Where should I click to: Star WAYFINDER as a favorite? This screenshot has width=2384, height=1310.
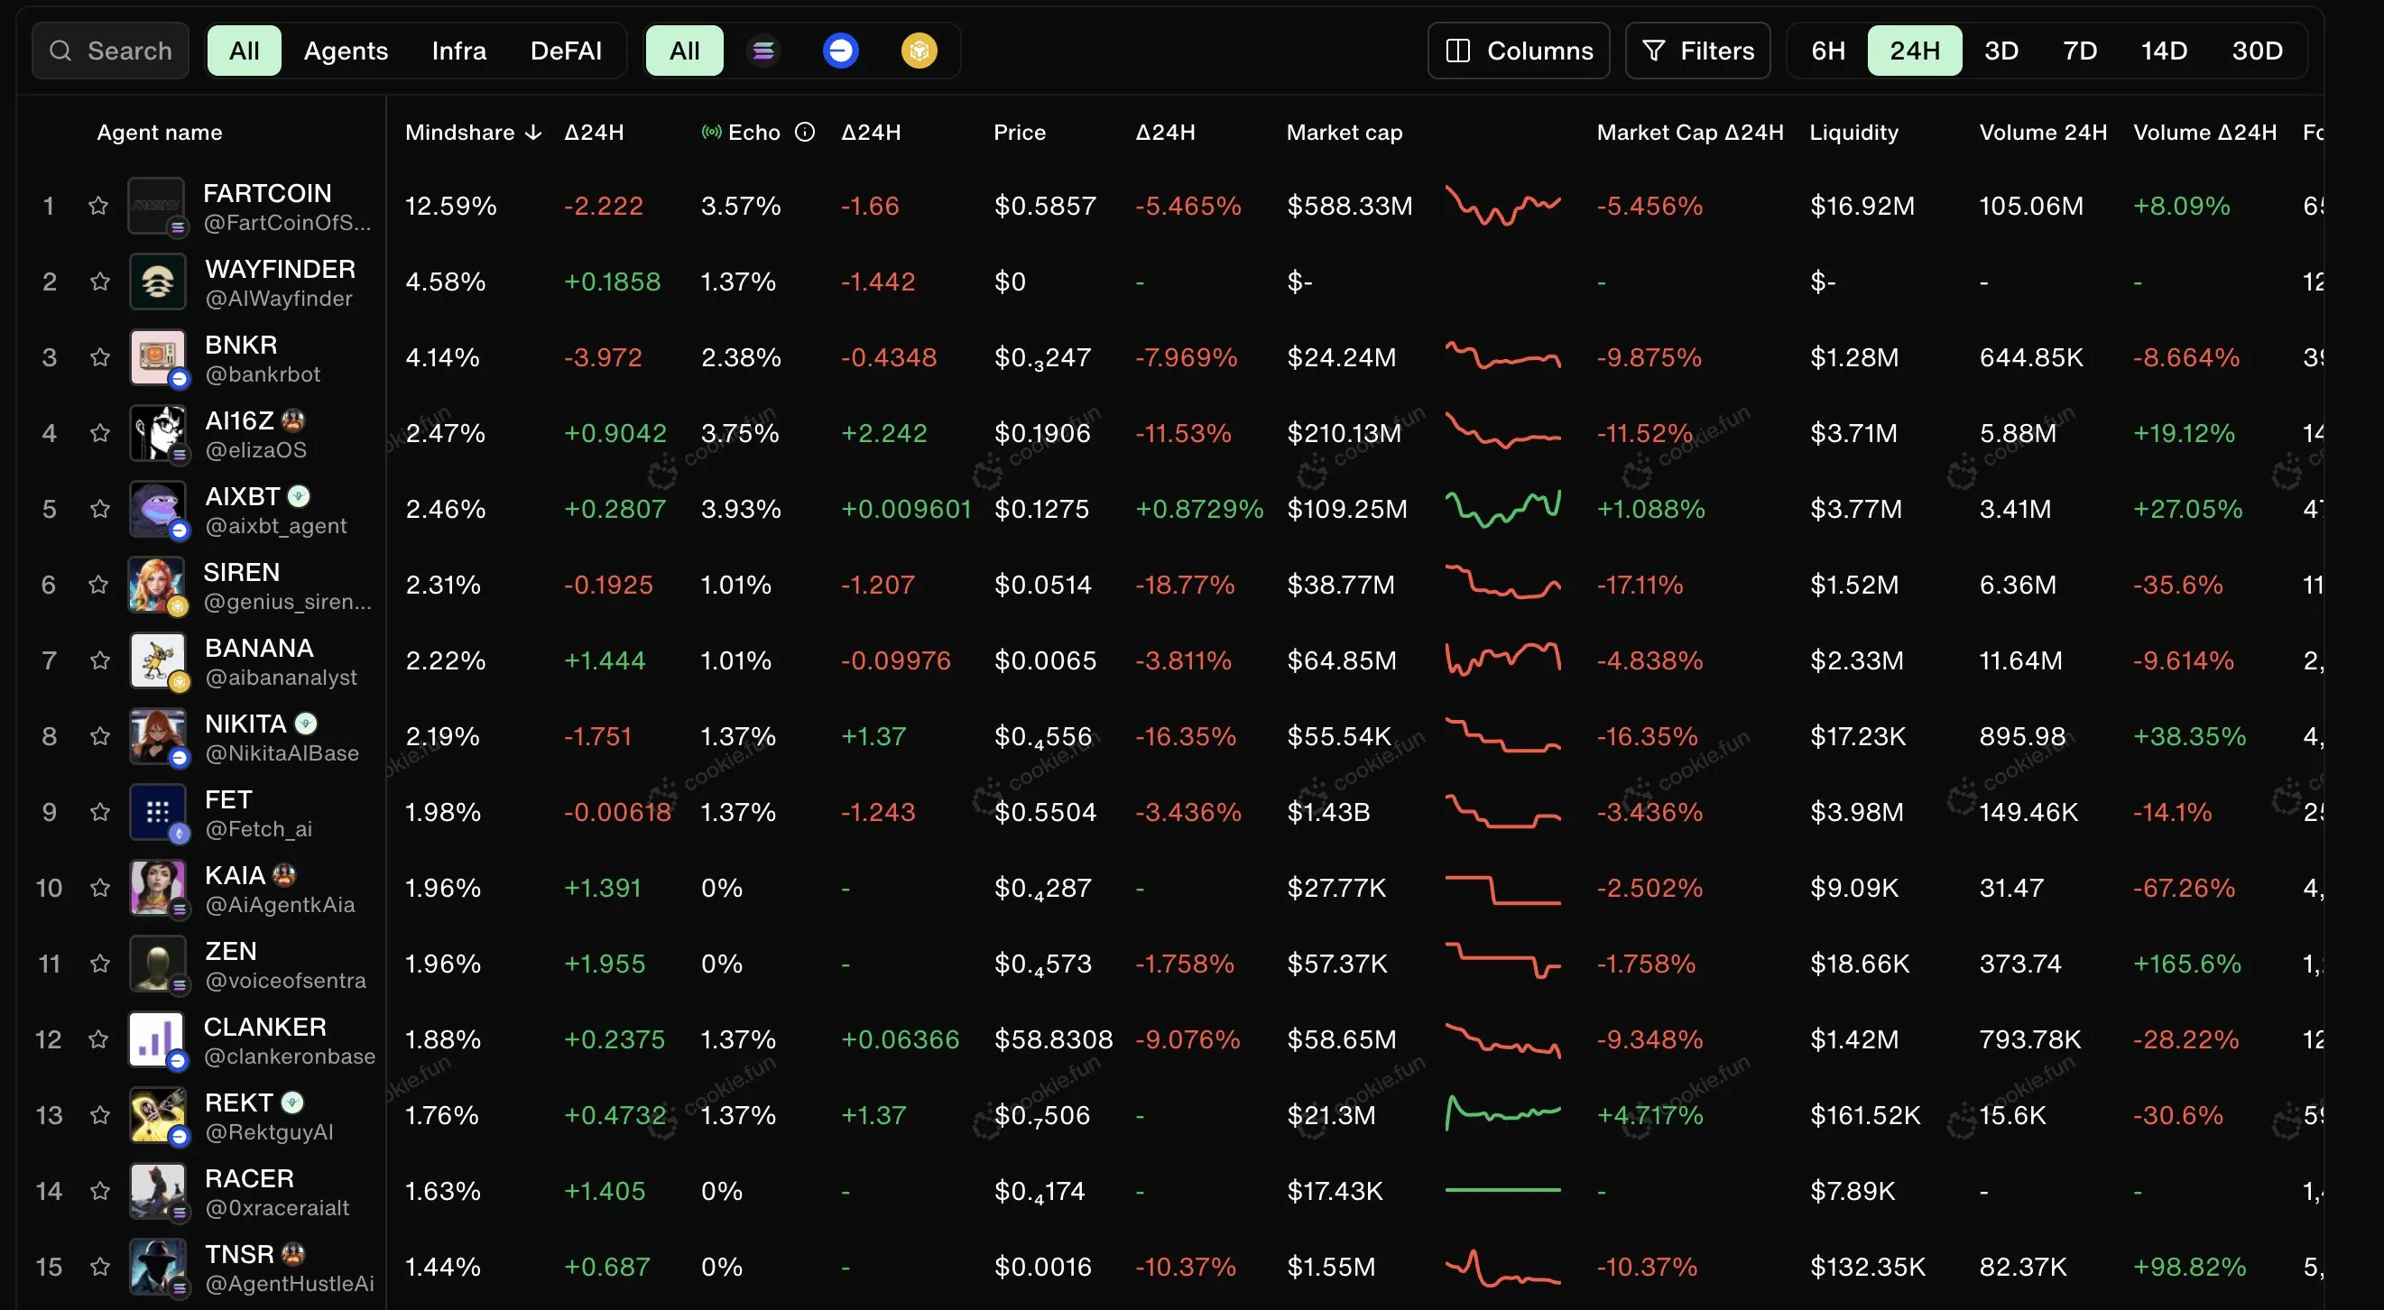[100, 281]
